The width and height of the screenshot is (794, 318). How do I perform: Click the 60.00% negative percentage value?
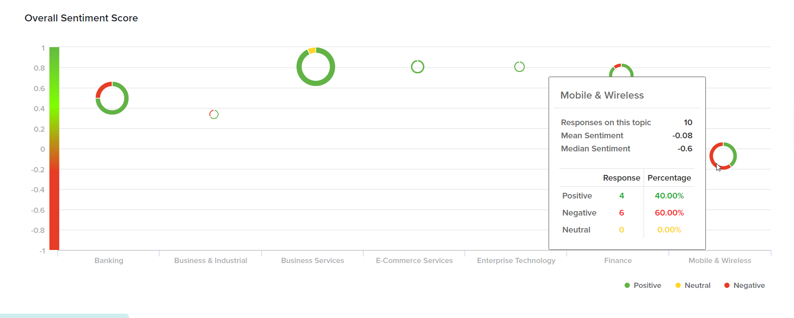pyautogui.click(x=669, y=213)
